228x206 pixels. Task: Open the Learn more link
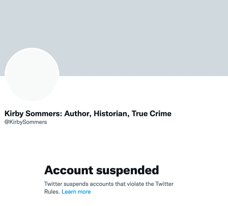[76, 192]
